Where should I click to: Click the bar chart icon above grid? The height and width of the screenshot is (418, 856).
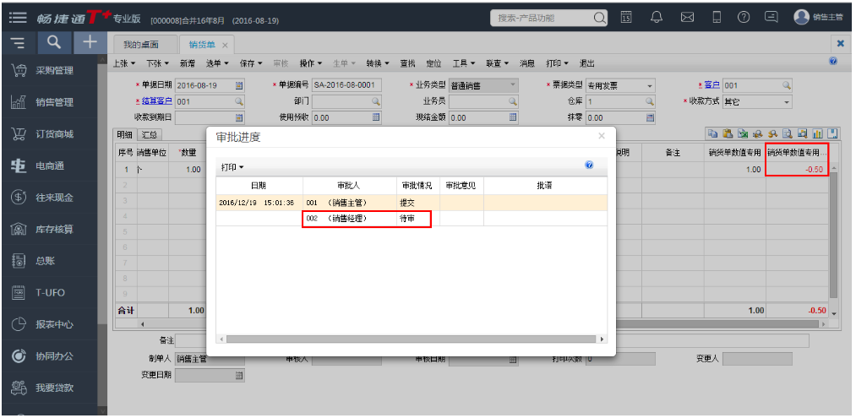coord(817,133)
